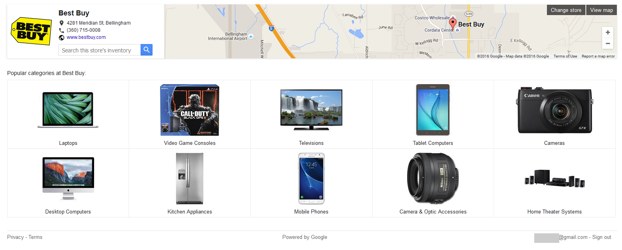Click the phone icon beside store number
The height and width of the screenshot is (250, 622).
(x=62, y=30)
